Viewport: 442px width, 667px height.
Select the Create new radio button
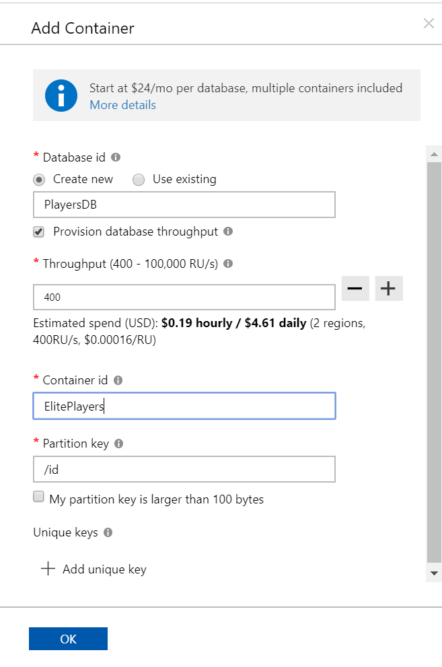[40, 180]
